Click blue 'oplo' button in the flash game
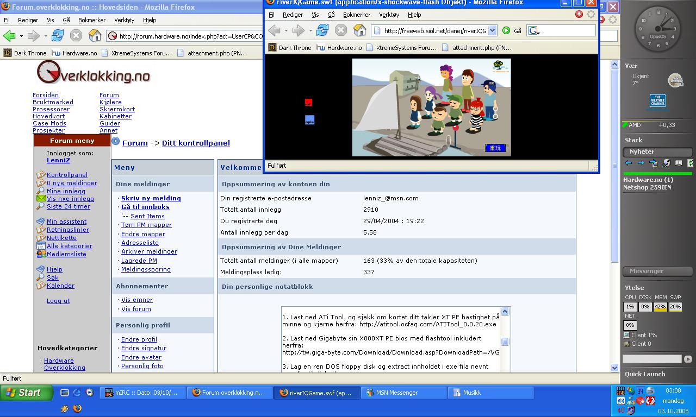 coord(309,120)
